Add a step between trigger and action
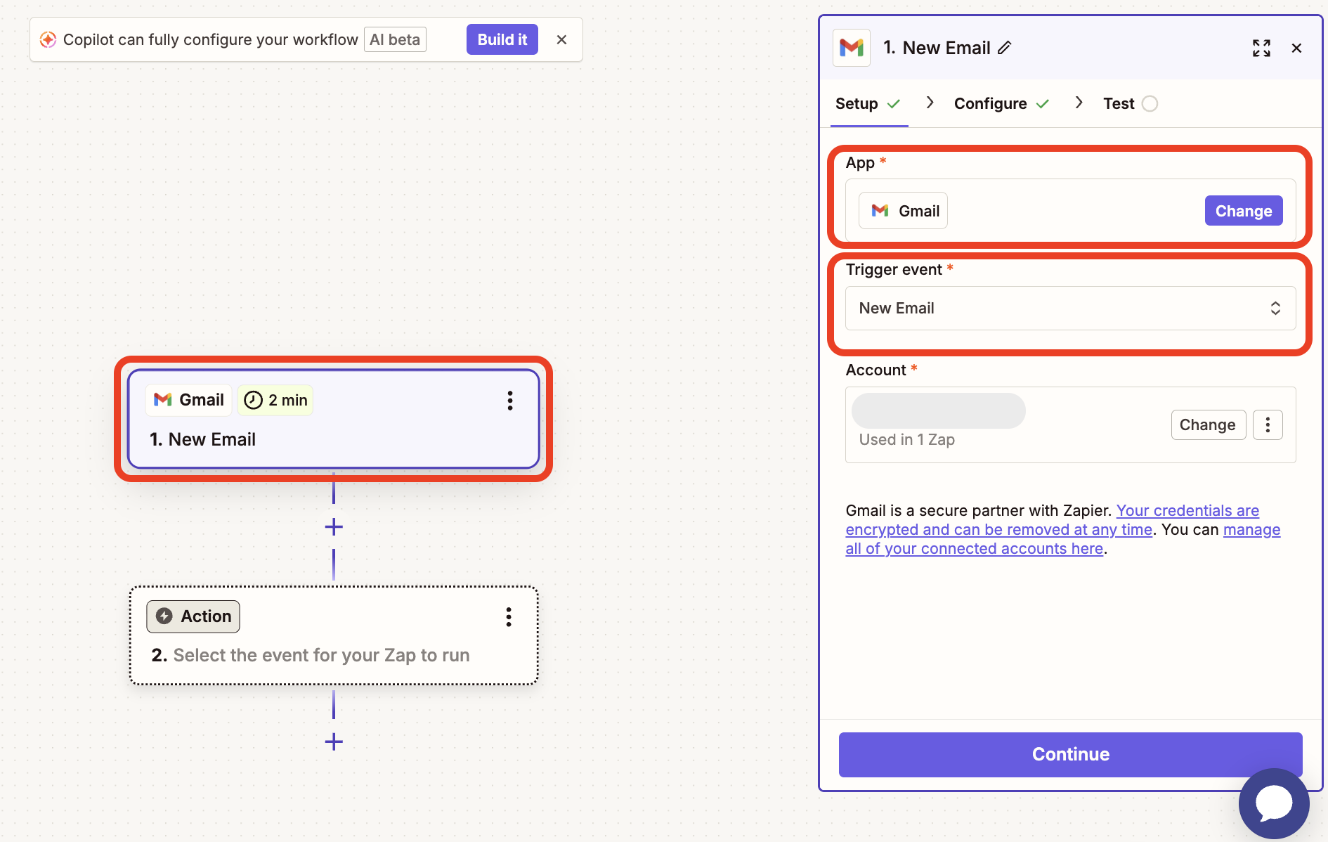 pyautogui.click(x=334, y=527)
